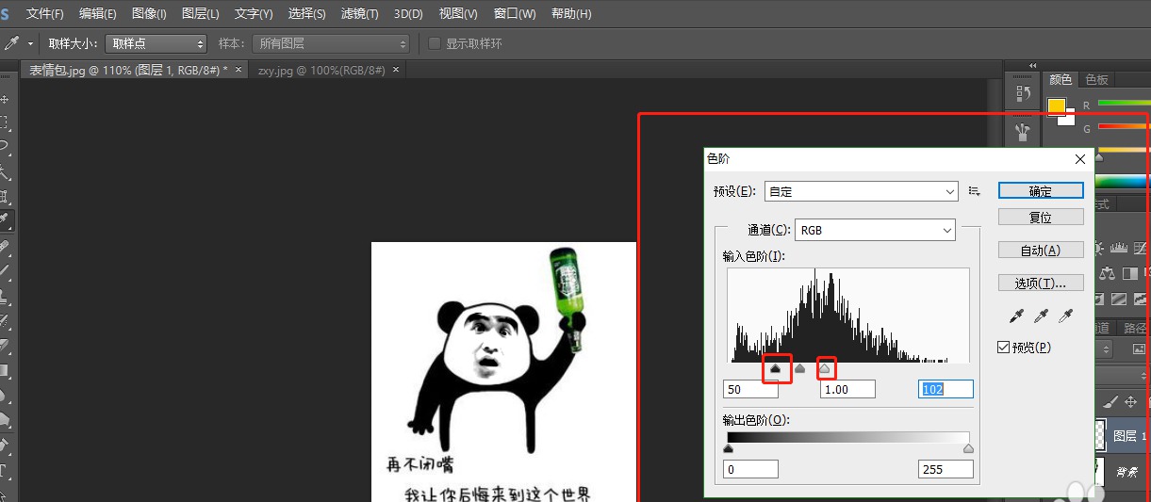Image resolution: width=1151 pixels, height=502 pixels.
Task: Click the output levels field showing 0
Action: coord(750,469)
